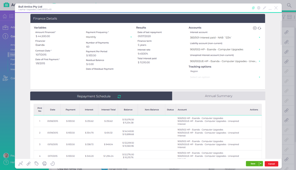Print the finance details via the printer icon
The image size is (296, 170).
point(44,163)
